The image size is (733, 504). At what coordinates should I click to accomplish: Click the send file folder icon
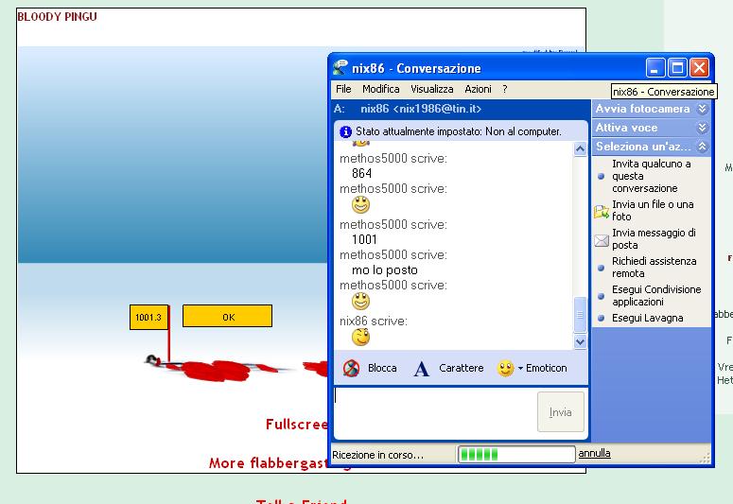coord(602,212)
